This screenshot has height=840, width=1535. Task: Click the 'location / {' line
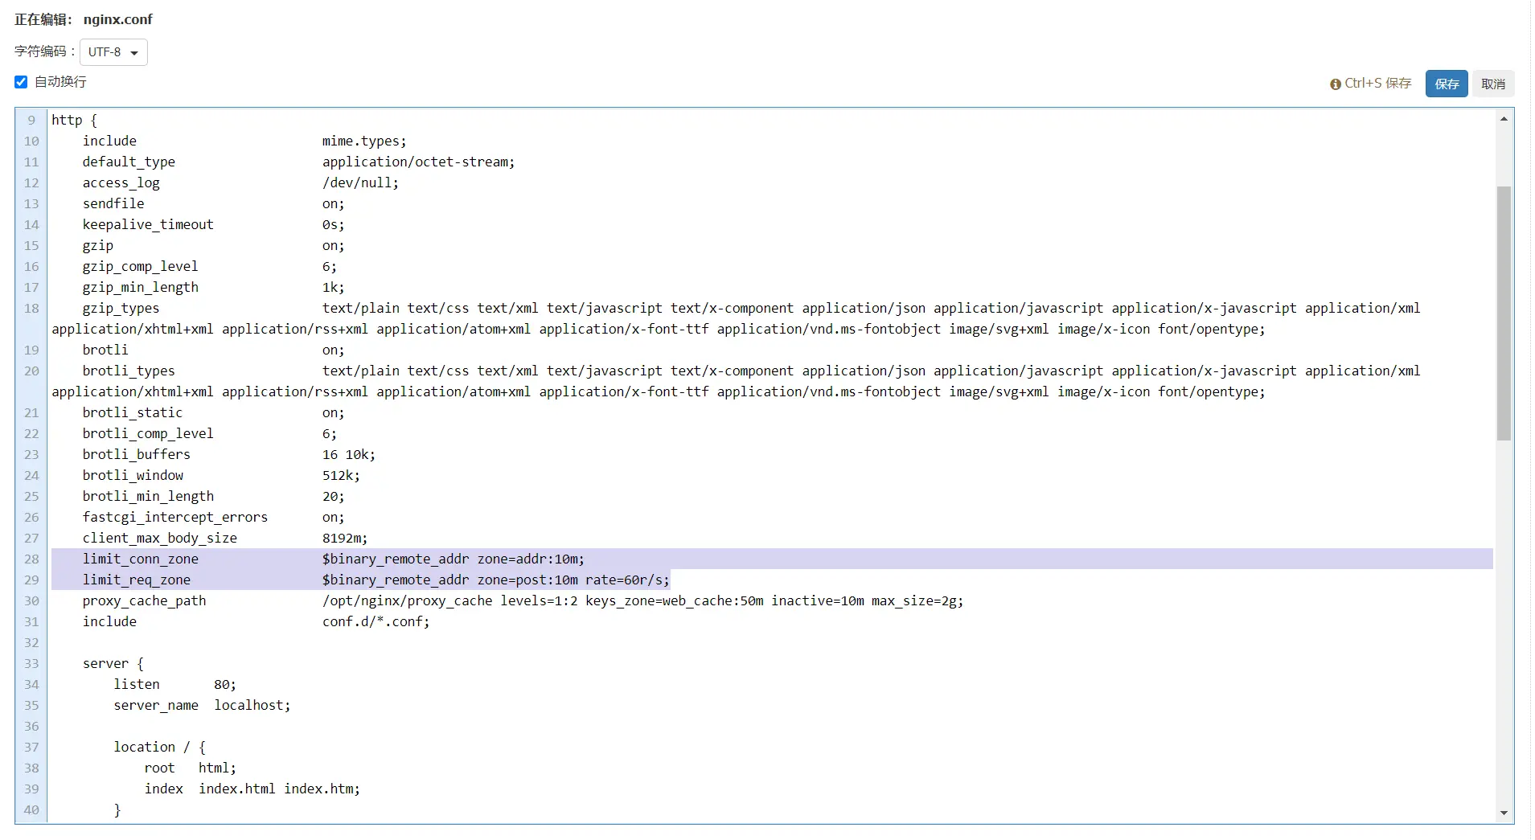(159, 747)
